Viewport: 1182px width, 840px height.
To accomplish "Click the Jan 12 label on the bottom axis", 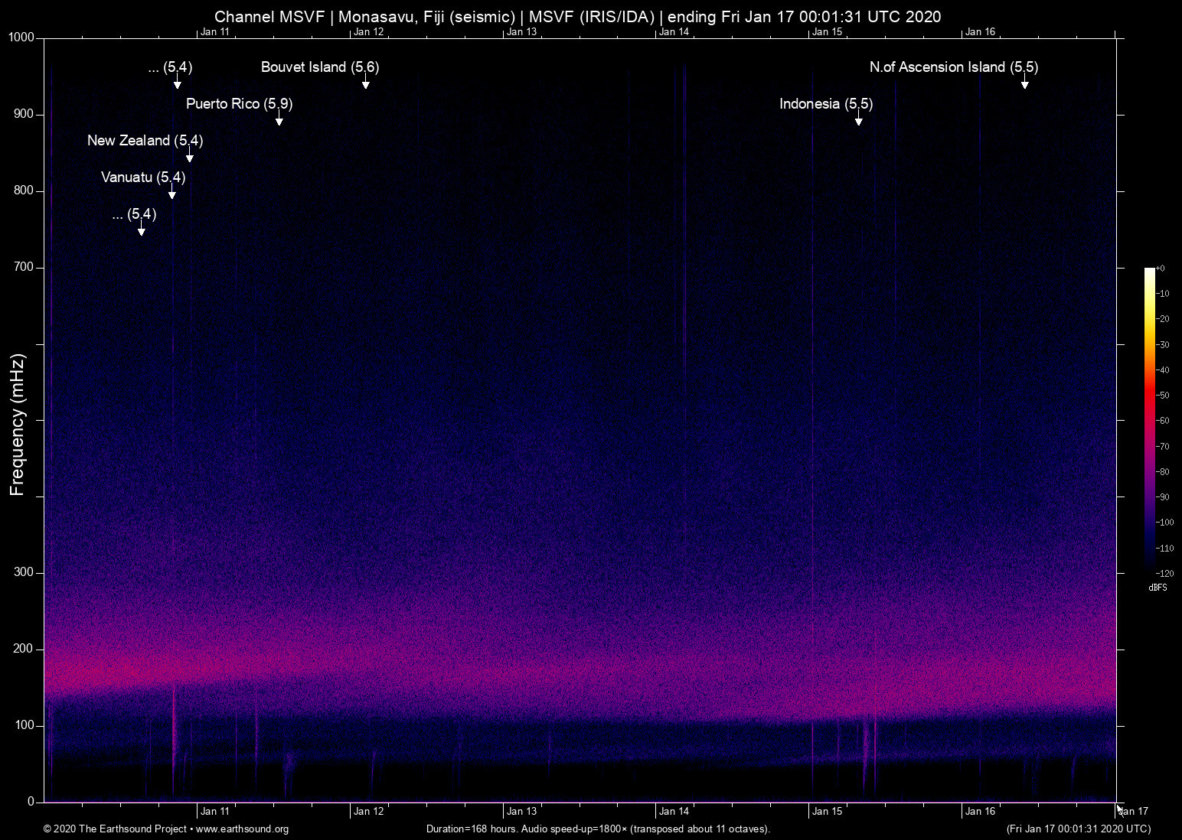I will click(368, 812).
